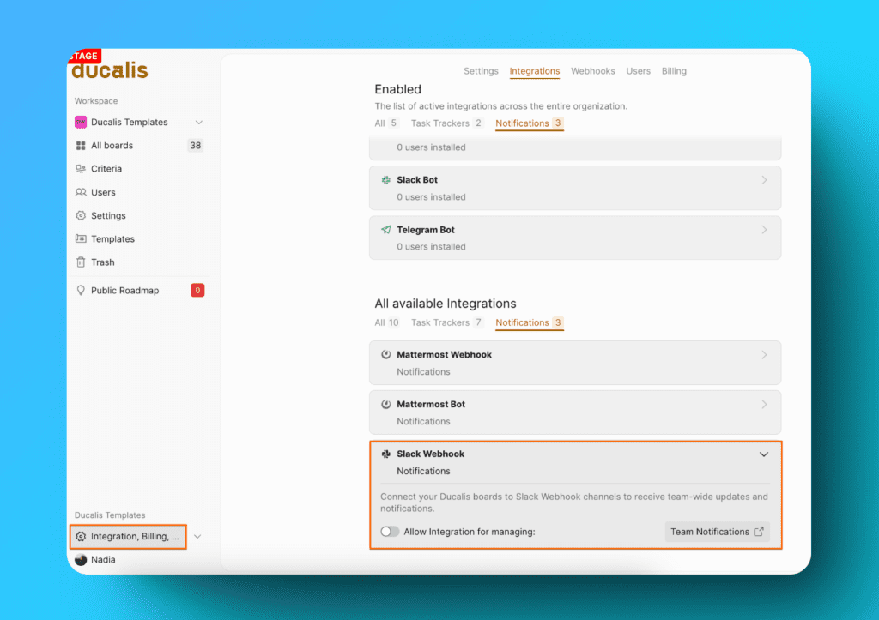Click the Telegram Bot paper plane icon

(x=386, y=230)
